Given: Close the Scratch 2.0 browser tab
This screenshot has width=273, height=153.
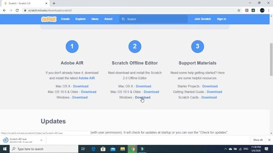Looking at the screenshot, I should 46,3.
